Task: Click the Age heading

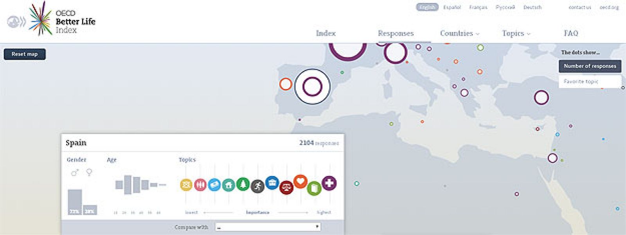Action: click(112, 160)
